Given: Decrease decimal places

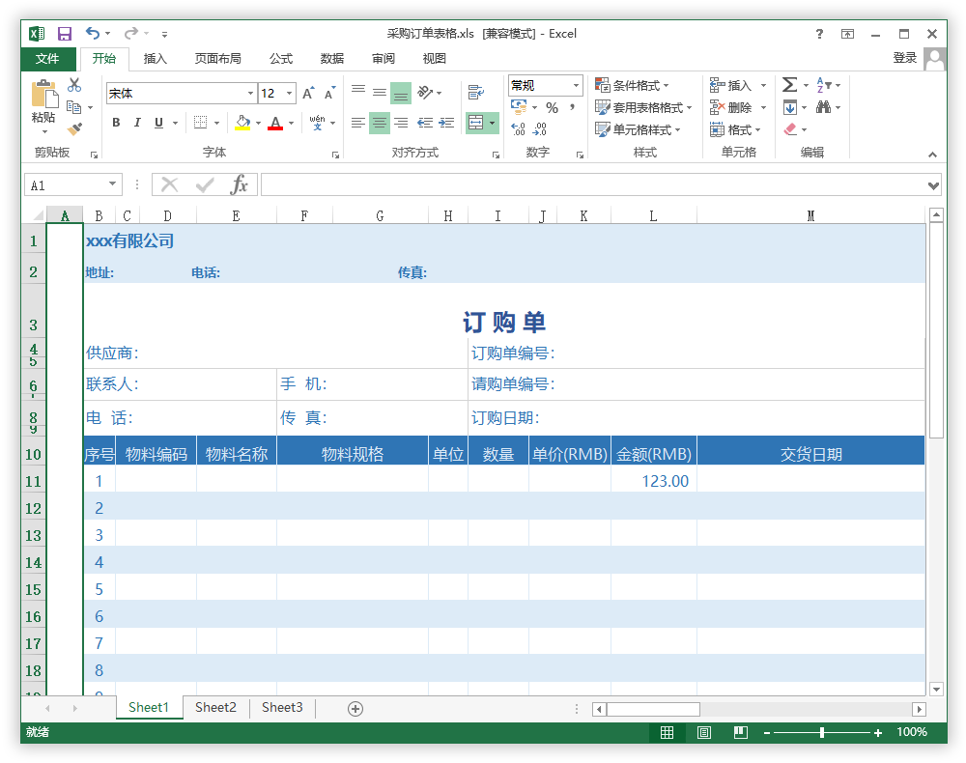Looking at the screenshot, I should pyautogui.click(x=540, y=129).
